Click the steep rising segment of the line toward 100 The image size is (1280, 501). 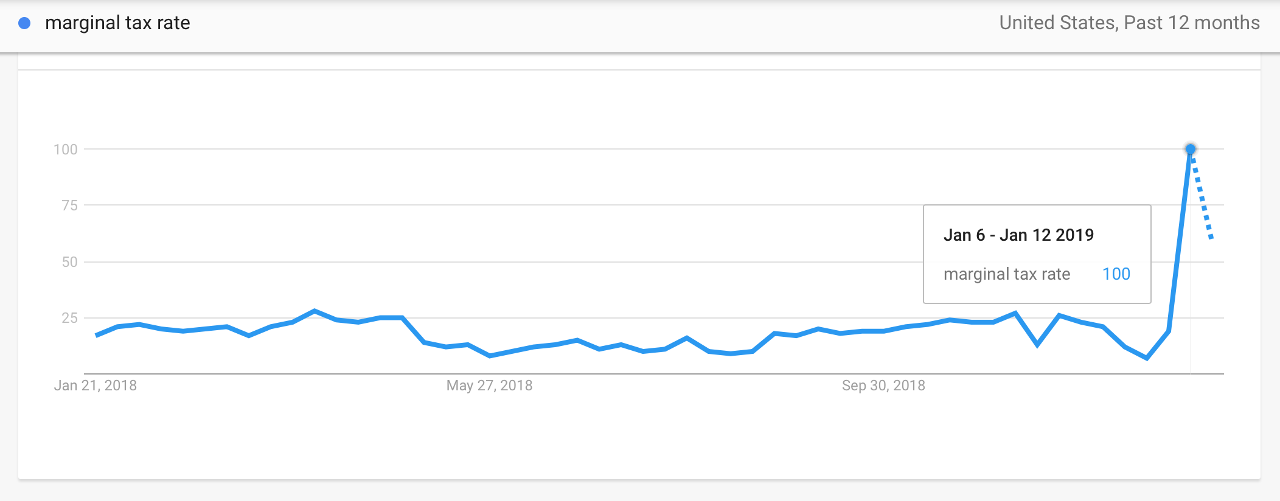point(1180,240)
